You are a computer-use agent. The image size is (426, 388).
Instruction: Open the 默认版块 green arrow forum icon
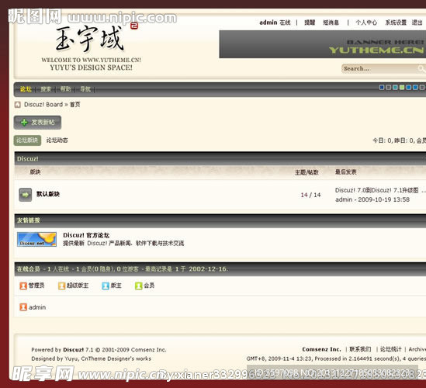click(x=26, y=195)
